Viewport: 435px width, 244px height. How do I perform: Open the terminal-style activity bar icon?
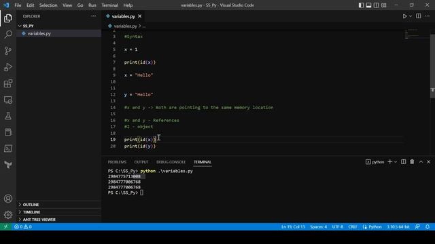coord(8,148)
